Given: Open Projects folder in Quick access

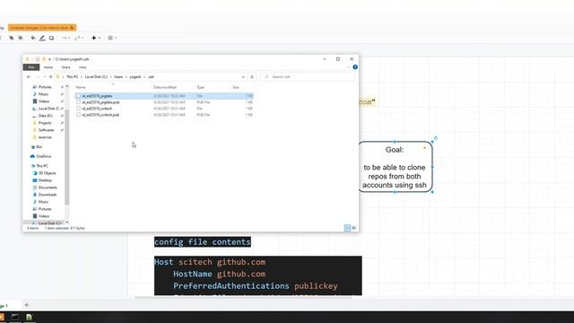Looking at the screenshot, I should 45,123.
